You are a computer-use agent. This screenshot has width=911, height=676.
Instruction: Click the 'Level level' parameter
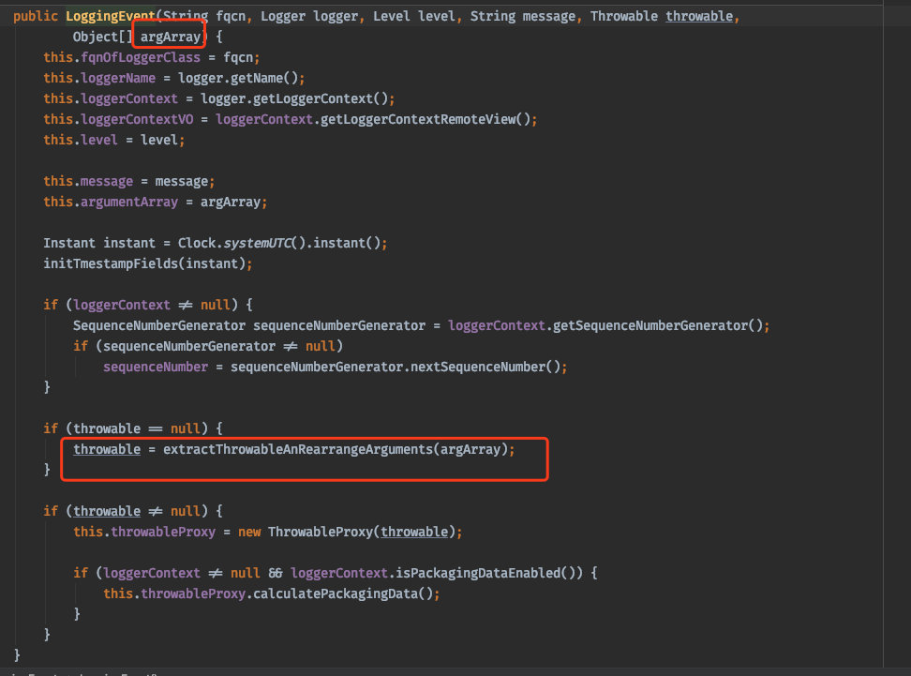[413, 16]
